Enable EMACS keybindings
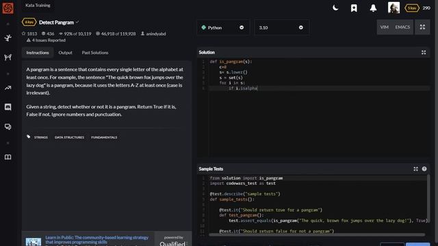Viewport: 438px width, 246px height. click(402, 27)
